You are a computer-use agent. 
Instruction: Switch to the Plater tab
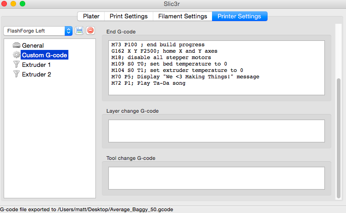(x=91, y=16)
